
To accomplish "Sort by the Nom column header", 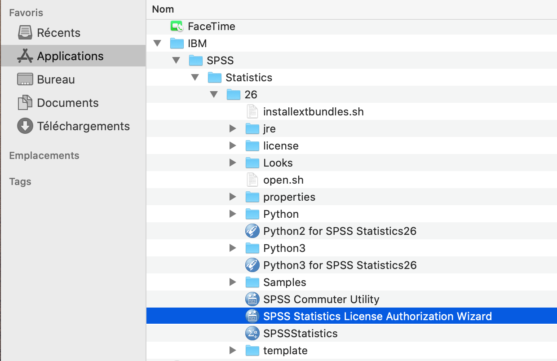I will (163, 9).
